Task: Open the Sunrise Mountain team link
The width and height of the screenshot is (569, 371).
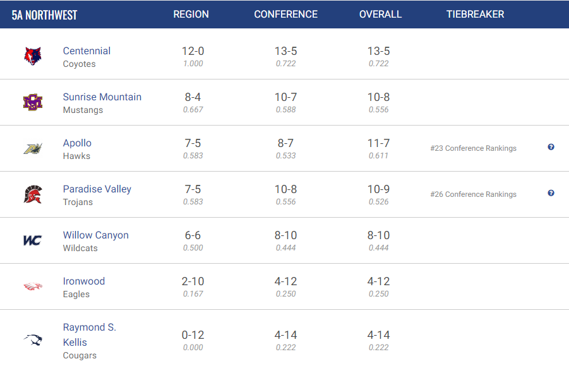Action: [x=102, y=97]
